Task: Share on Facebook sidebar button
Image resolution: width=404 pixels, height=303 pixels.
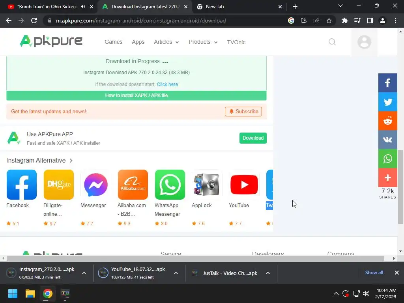Action: [x=387, y=83]
